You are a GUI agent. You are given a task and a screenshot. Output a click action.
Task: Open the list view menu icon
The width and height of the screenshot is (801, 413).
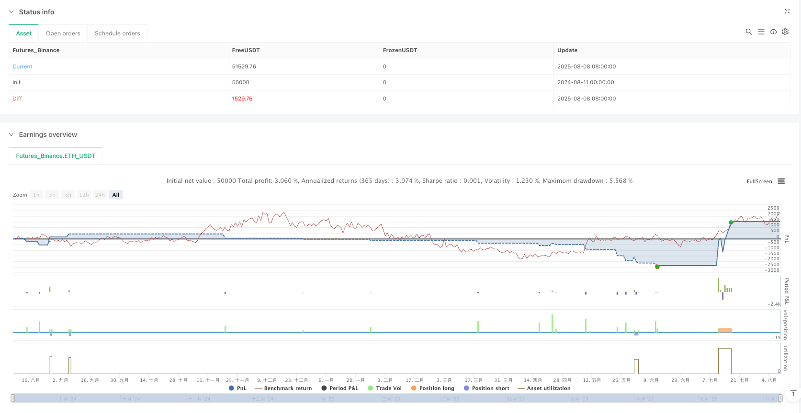pos(761,32)
